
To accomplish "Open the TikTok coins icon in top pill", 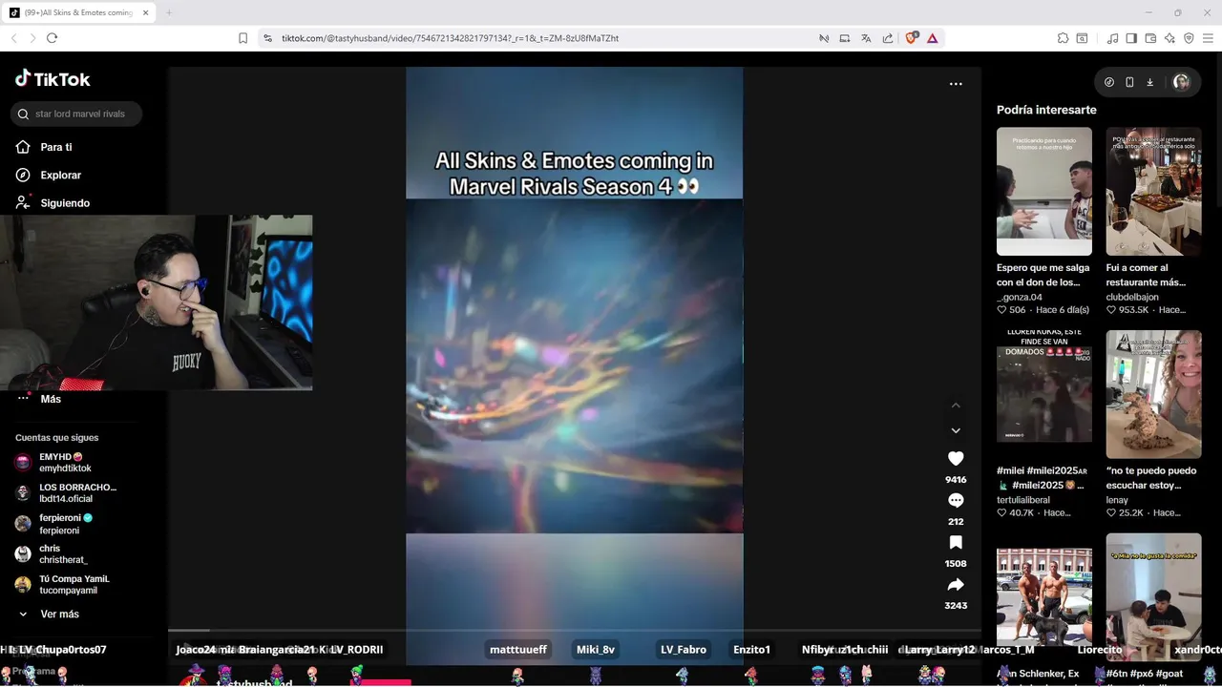I will [1109, 82].
